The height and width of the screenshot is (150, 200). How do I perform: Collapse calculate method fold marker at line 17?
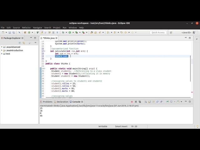[x=44, y=51]
